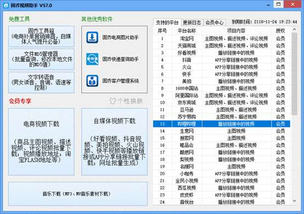Click the 固乔客户管理系统 person icon
The image size is (304, 214).
(92, 80)
